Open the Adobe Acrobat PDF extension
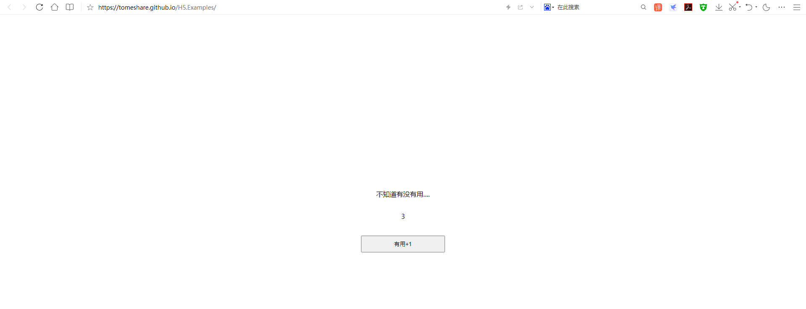 688,7
